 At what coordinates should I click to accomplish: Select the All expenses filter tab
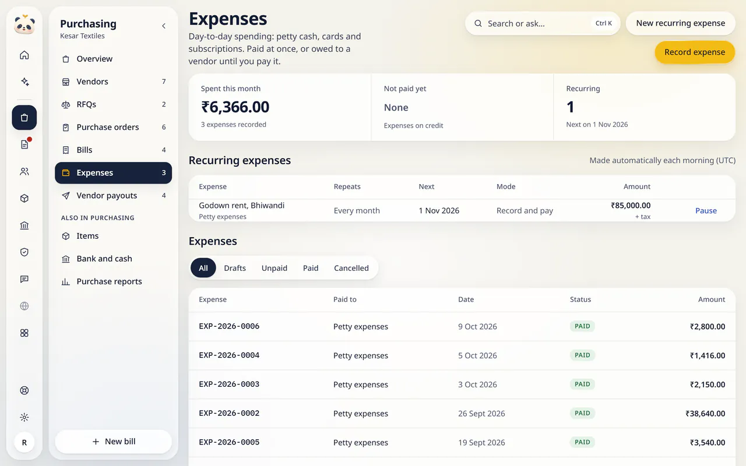pyautogui.click(x=203, y=268)
